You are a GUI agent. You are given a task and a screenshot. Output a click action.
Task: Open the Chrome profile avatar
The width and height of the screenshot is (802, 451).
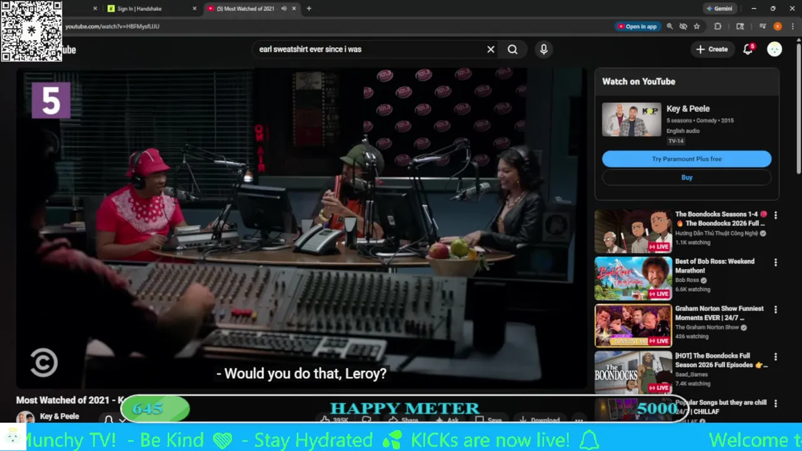click(x=778, y=26)
